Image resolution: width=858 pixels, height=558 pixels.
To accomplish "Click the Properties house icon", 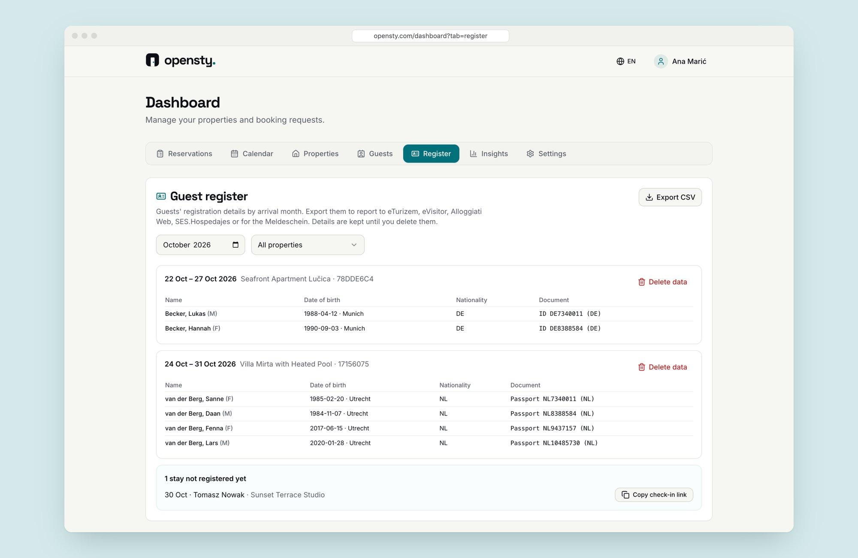I will [296, 154].
